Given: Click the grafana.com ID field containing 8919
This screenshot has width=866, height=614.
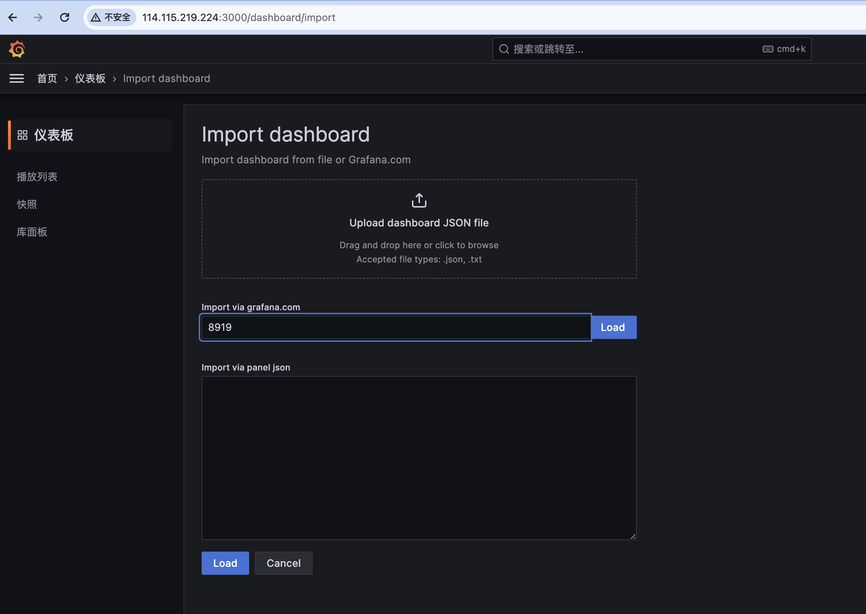Looking at the screenshot, I should point(396,327).
